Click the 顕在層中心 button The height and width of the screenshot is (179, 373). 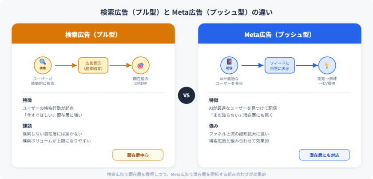point(138,155)
